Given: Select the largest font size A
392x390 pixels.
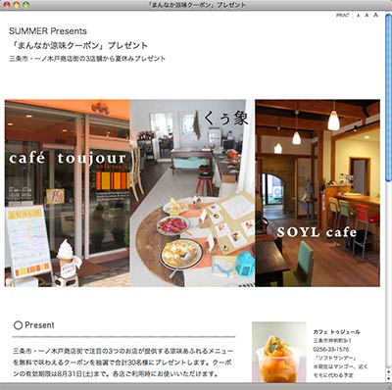Looking at the screenshot, I should 376,15.
